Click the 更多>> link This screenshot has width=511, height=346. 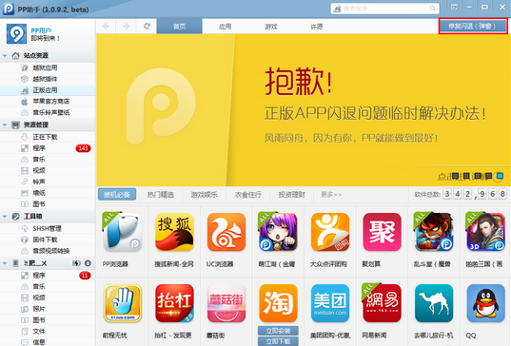331,195
